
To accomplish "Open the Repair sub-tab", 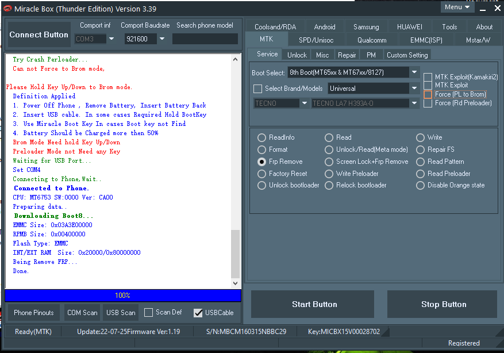I will pyautogui.click(x=347, y=55).
